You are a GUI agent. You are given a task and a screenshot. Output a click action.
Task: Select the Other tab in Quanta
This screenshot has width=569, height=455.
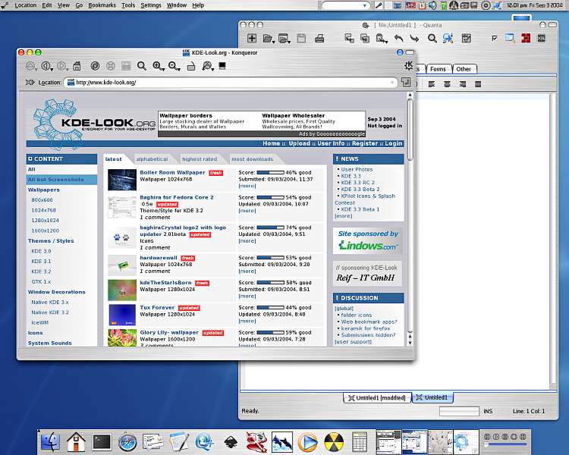coord(464,69)
